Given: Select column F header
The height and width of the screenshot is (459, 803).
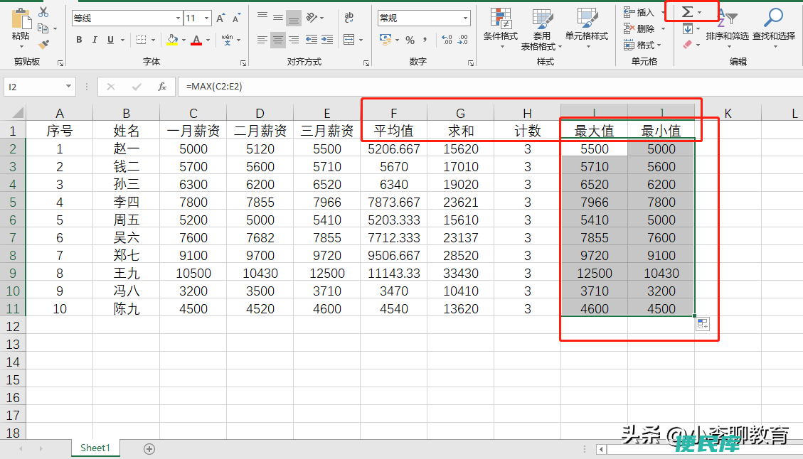Looking at the screenshot, I should (x=393, y=113).
